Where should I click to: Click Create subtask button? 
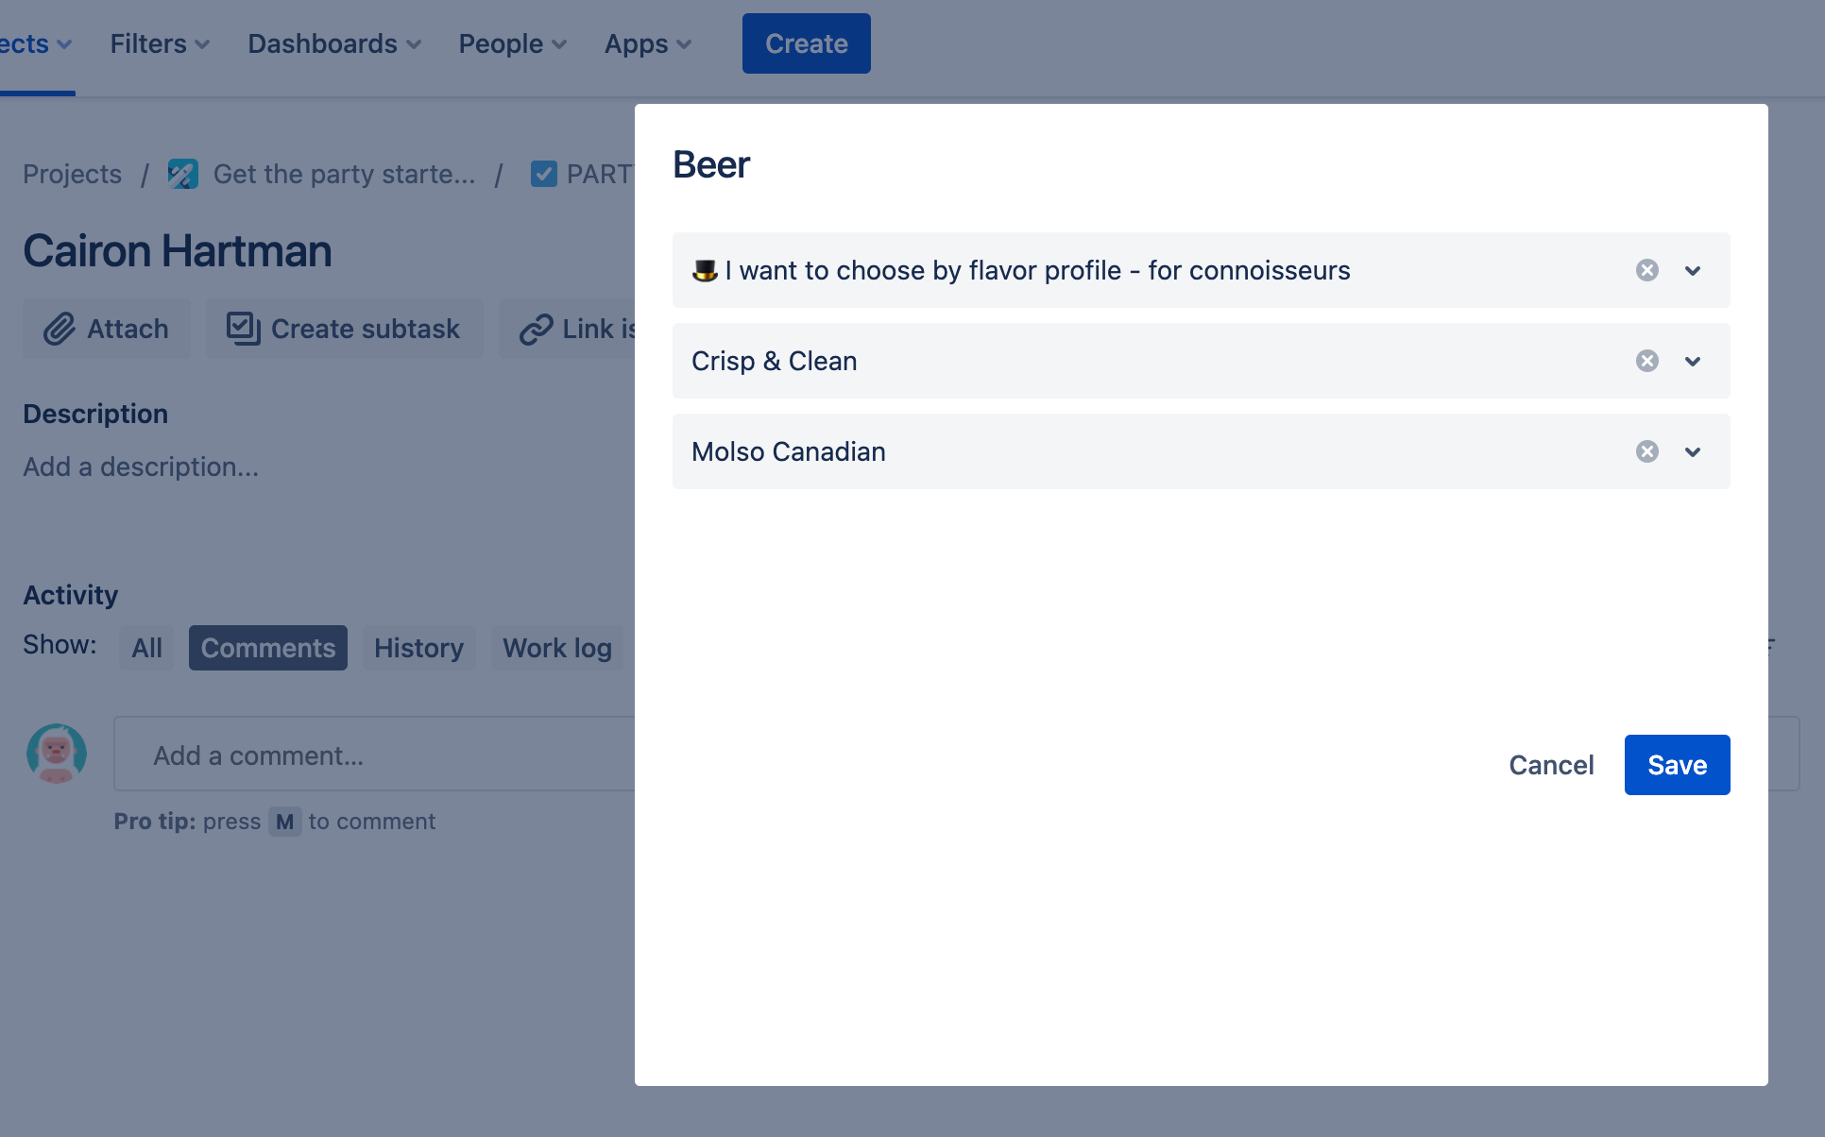(x=345, y=329)
